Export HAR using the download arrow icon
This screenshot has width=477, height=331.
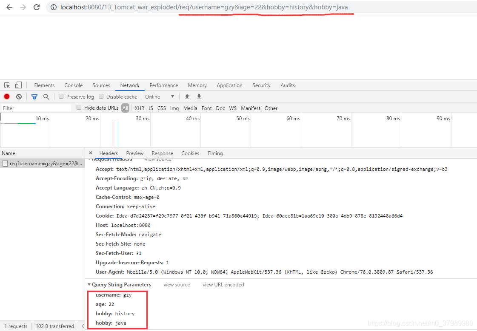pos(199,96)
